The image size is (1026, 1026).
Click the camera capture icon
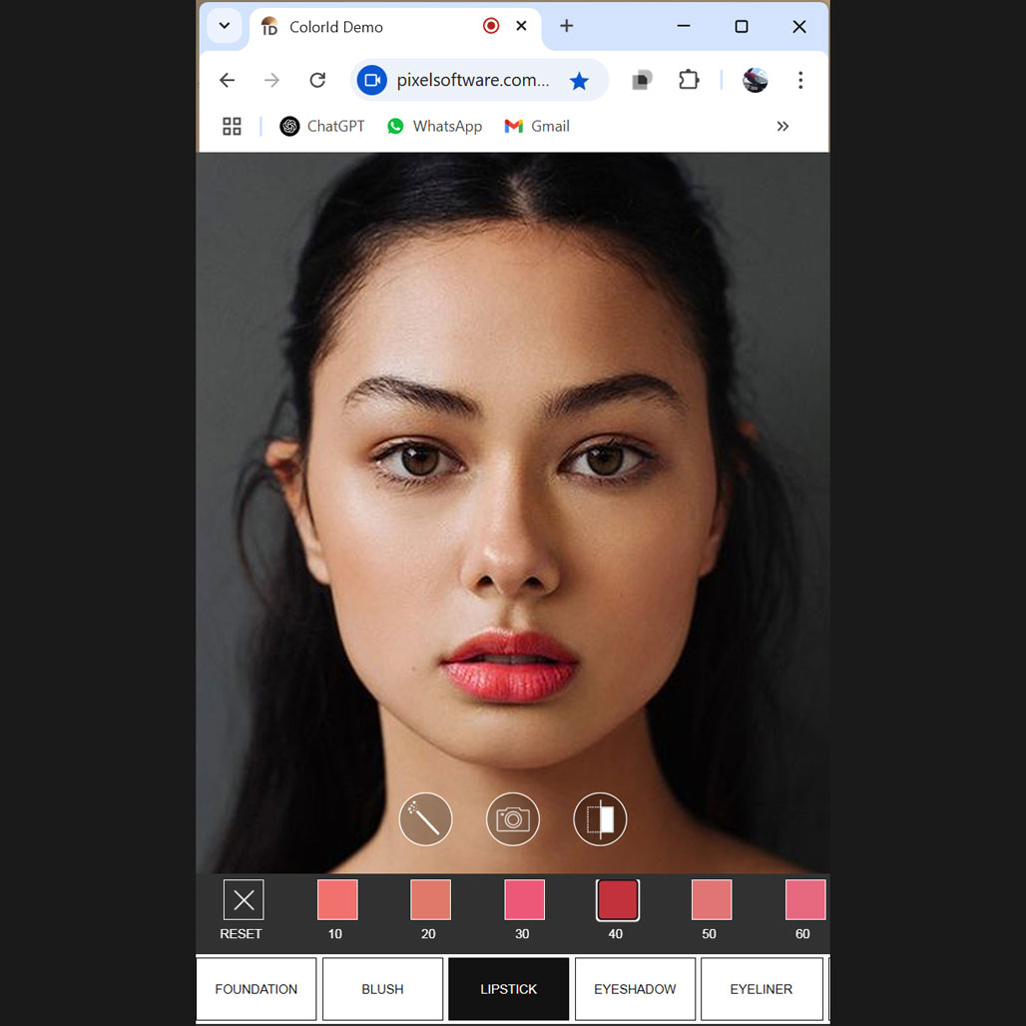coord(513,819)
